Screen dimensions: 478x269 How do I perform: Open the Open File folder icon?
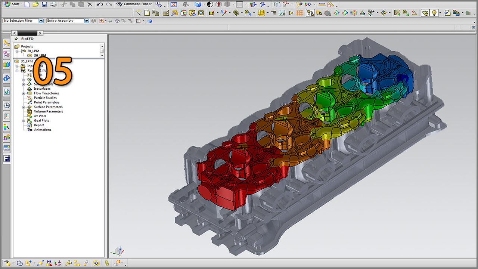(35, 4)
